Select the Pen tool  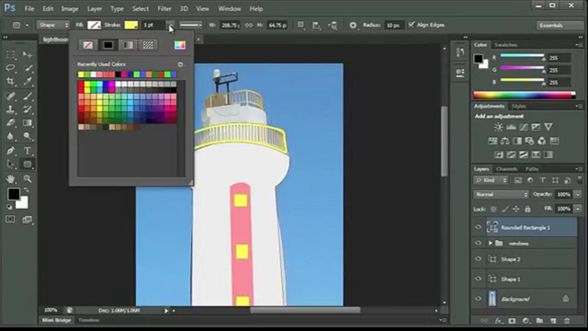(x=11, y=151)
